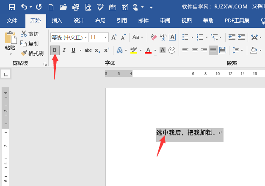Expand the 粘贴 options arrow
This screenshot has width=265, height=186.
tap(11, 54)
